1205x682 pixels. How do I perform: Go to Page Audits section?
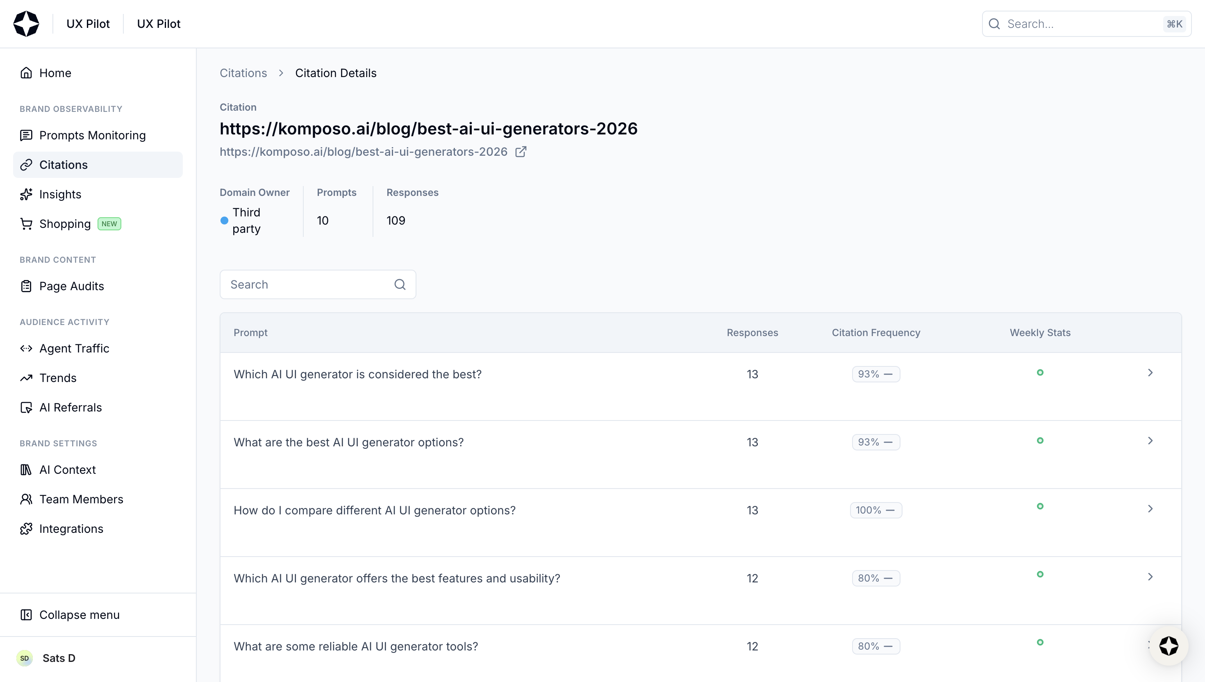[71, 286]
